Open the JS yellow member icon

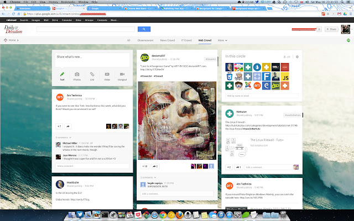point(285,76)
